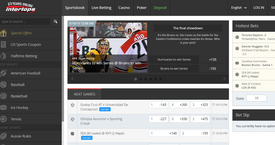Open the Deposit tab
This screenshot has height=145, width=275.
click(160, 8)
